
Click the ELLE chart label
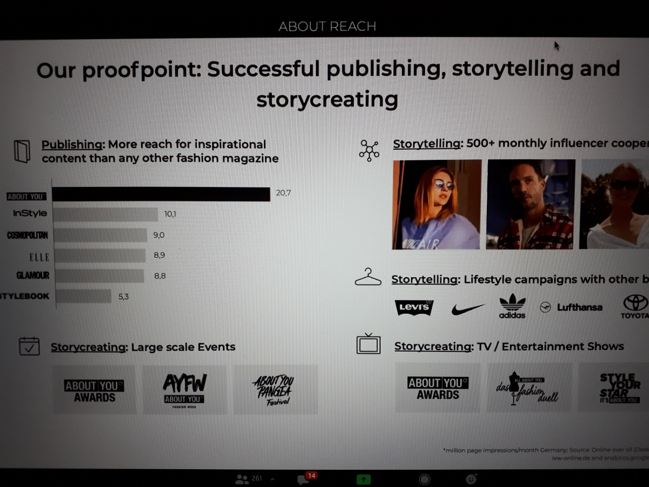tap(39, 257)
